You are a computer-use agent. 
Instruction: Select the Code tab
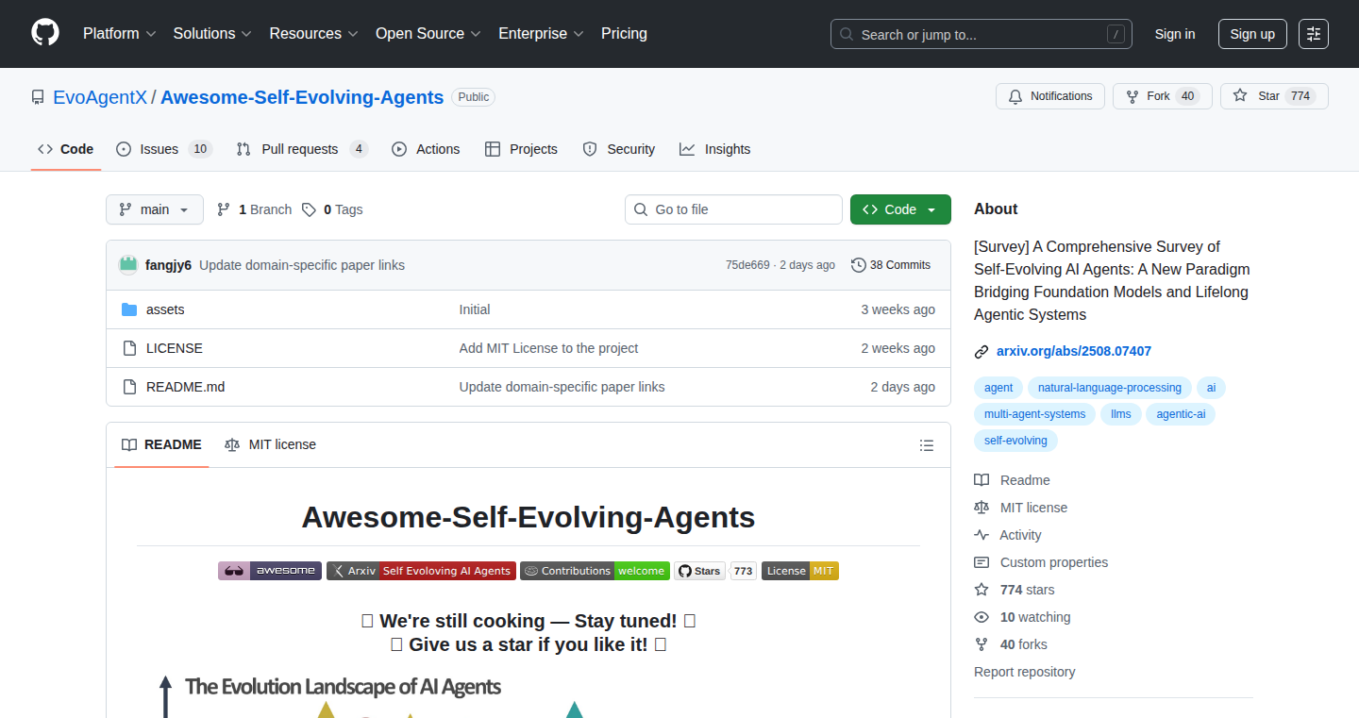66,149
